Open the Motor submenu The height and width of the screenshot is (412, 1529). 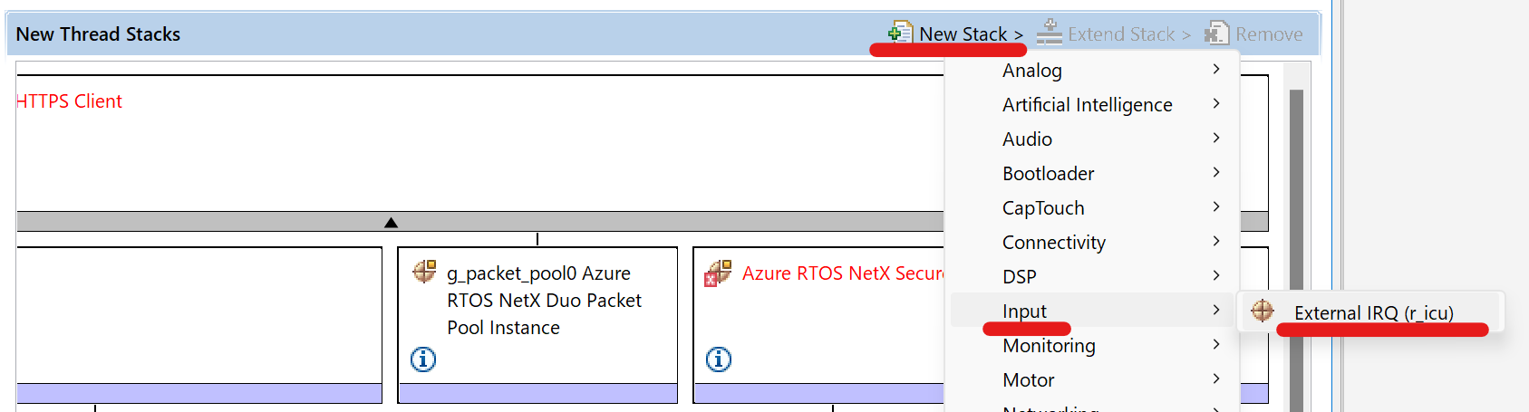[x=1092, y=379]
